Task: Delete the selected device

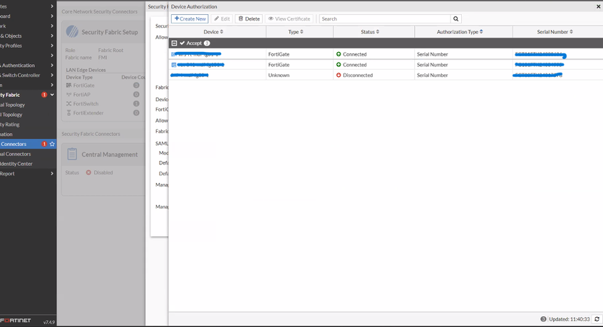Action: [x=249, y=19]
